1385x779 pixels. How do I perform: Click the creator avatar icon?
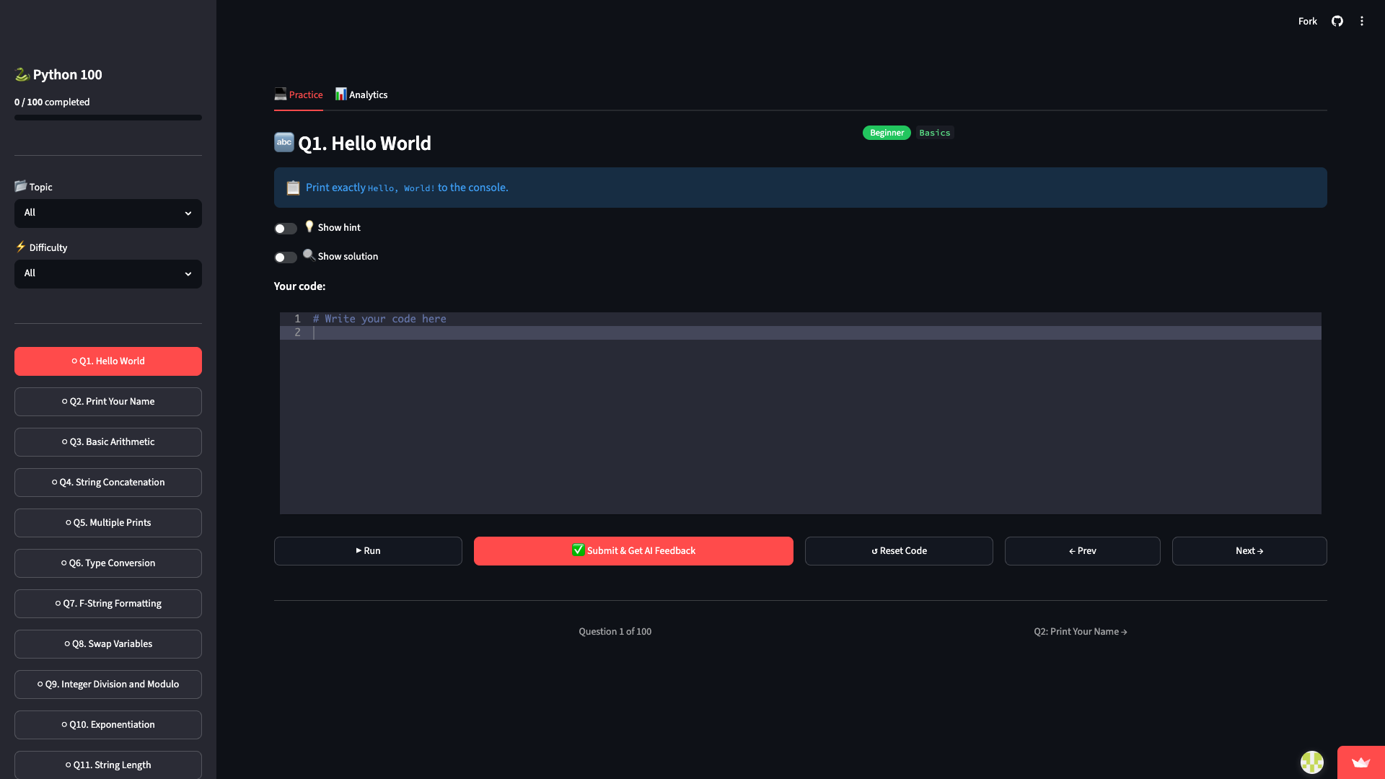click(1312, 762)
